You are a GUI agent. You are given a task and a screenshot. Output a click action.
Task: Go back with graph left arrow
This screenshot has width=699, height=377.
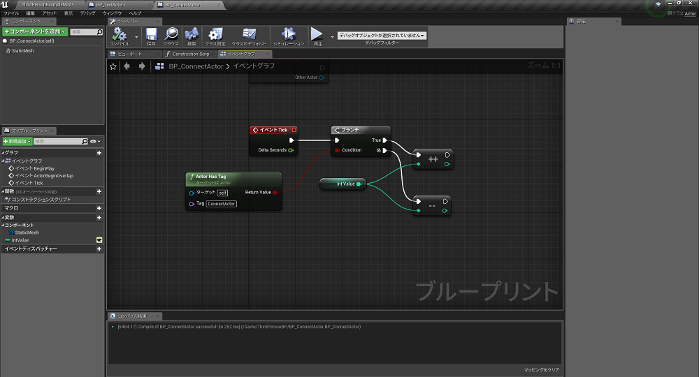127,66
